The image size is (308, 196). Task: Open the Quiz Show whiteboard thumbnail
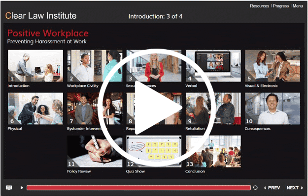pyautogui.click(x=154, y=151)
